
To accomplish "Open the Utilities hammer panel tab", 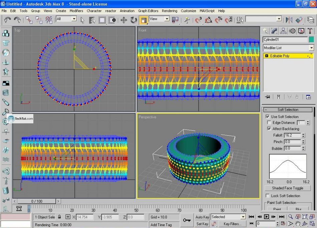I will pyautogui.click(x=310, y=31).
